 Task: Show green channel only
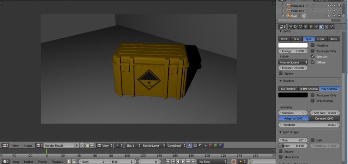[x=215, y=145]
